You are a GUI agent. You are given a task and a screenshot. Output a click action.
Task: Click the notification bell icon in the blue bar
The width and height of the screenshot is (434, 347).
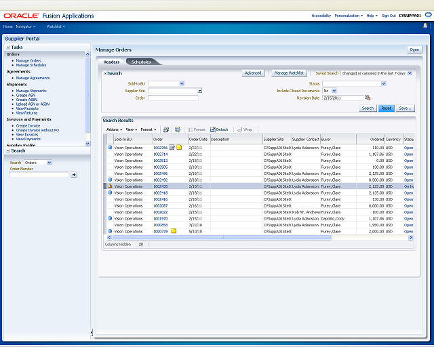[425, 26]
